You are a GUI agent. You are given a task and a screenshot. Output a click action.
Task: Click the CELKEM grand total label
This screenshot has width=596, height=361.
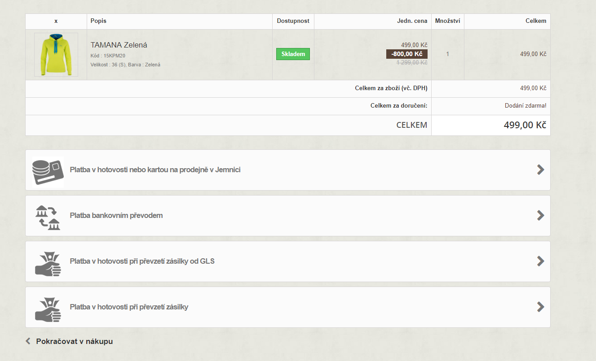tap(411, 125)
